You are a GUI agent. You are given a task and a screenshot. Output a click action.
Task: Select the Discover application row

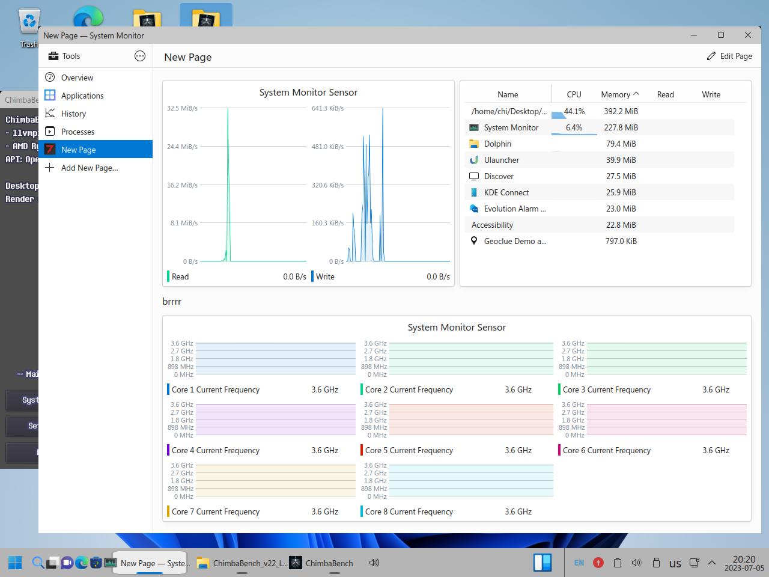[x=499, y=176]
